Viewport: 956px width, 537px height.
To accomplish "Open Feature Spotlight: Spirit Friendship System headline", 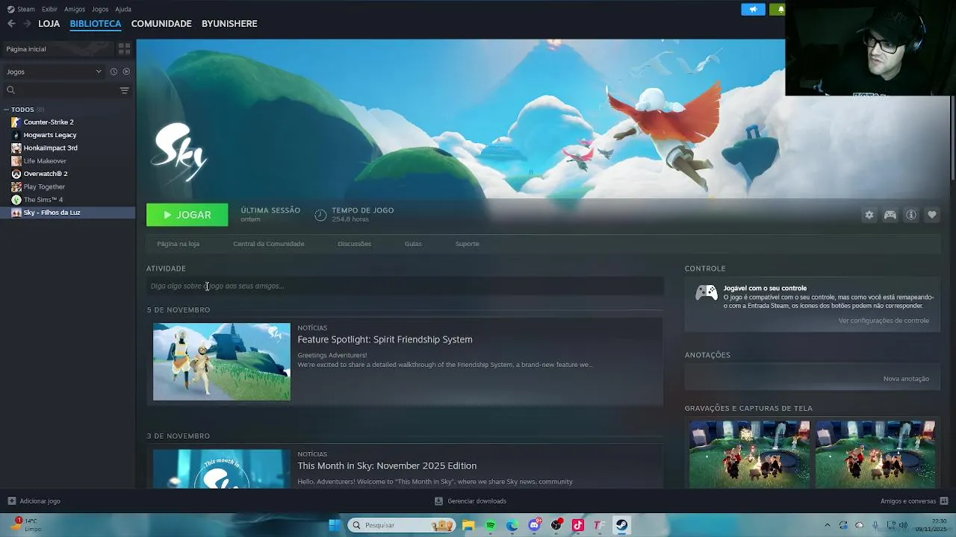I will [385, 339].
